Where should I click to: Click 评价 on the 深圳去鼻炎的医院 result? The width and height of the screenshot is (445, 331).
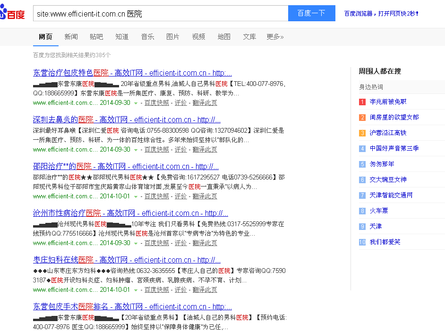pos(181,149)
